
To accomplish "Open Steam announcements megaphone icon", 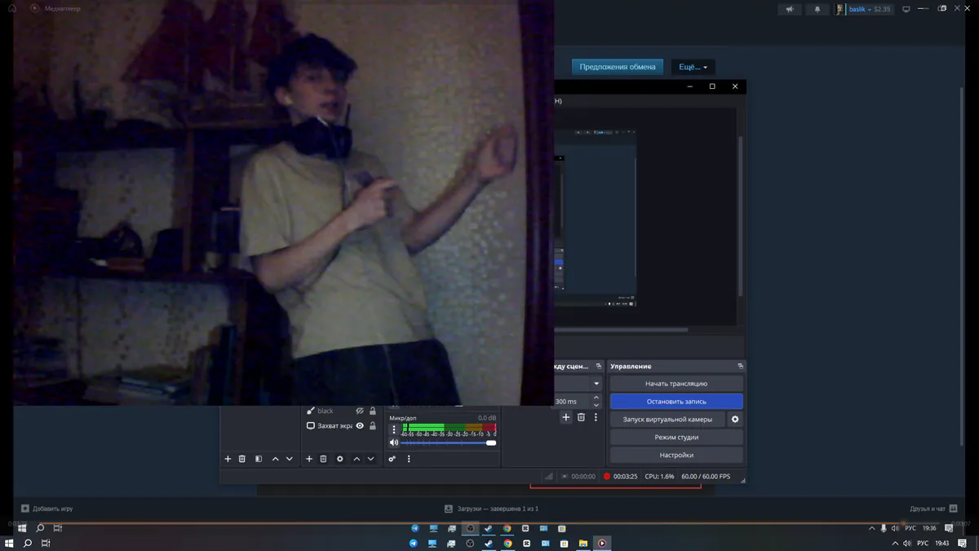I will tap(789, 9).
